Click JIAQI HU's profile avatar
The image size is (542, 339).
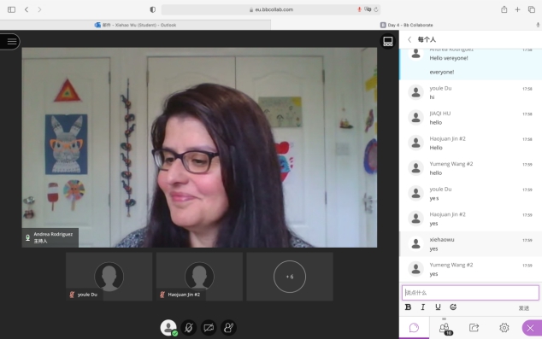click(x=415, y=117)
